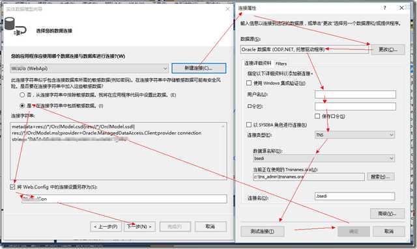Click the 测试连接(T) test connection button
This screenshot has height=249, width=417.
pos(262,231)
